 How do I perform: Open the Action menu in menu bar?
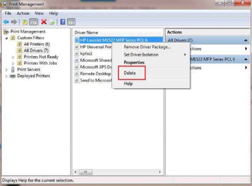coord(23,13)
